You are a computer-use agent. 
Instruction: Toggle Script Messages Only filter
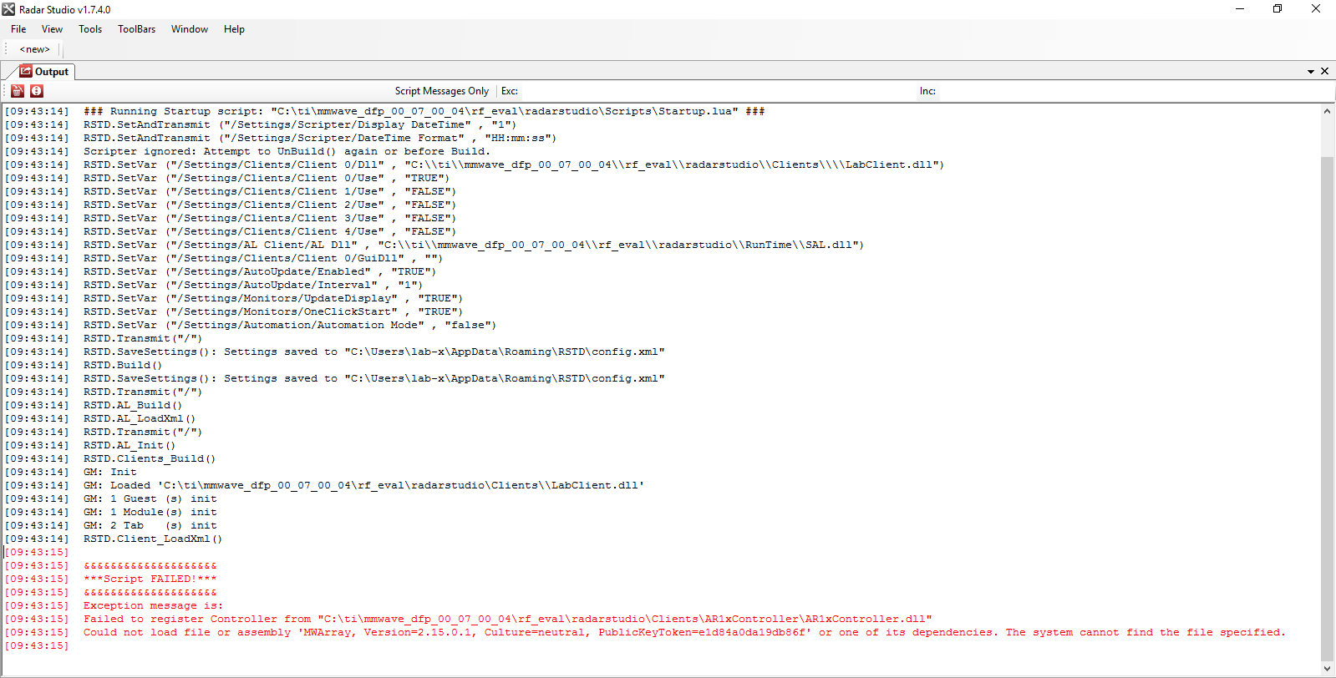pos(441,91)
